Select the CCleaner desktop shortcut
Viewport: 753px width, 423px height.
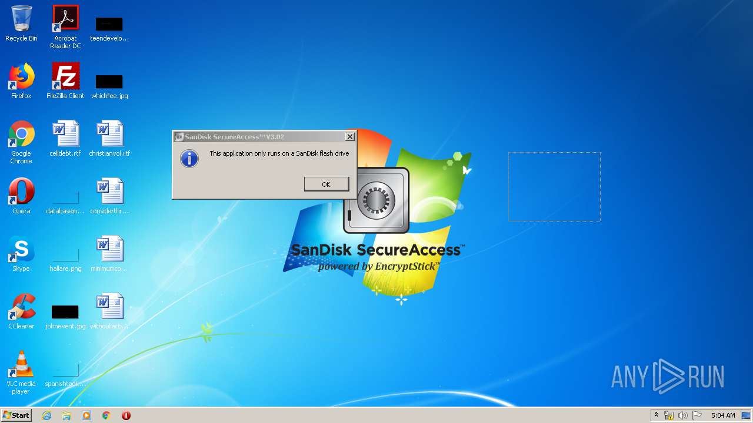[x=21, y=311]
